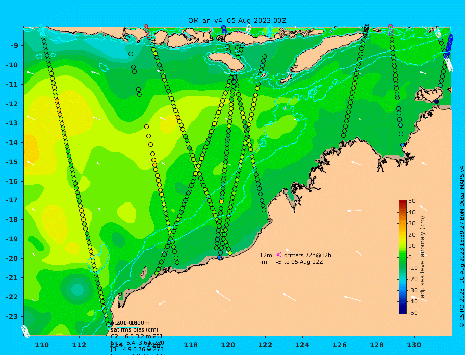Viewport: 465px width, 355px height.
Task: Click the longitude axis label 120
Action: [228, 345]
